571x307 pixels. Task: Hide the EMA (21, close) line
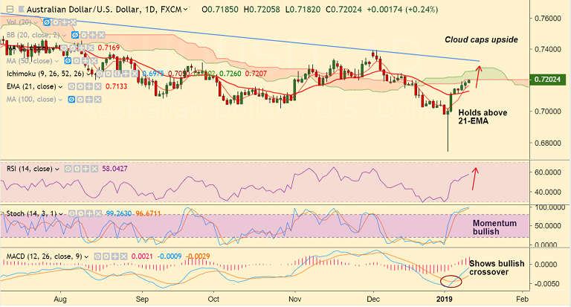71,87
